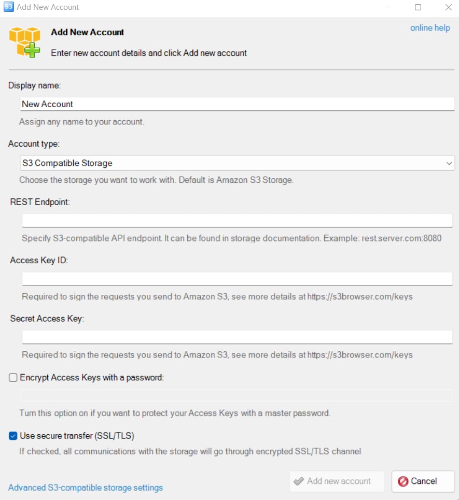Open Advanced S3-compatible storage settings
459x500 pixels.
(86, 488)
